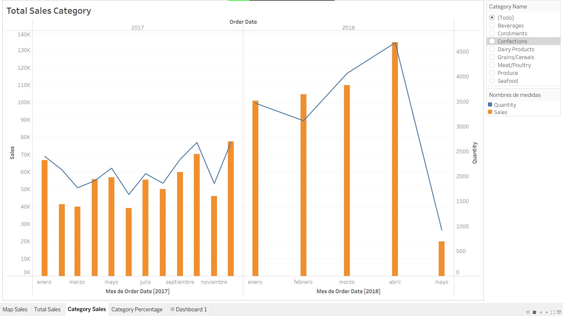Enter full screen mode
The image size is (563, 316).
point(553,312)
